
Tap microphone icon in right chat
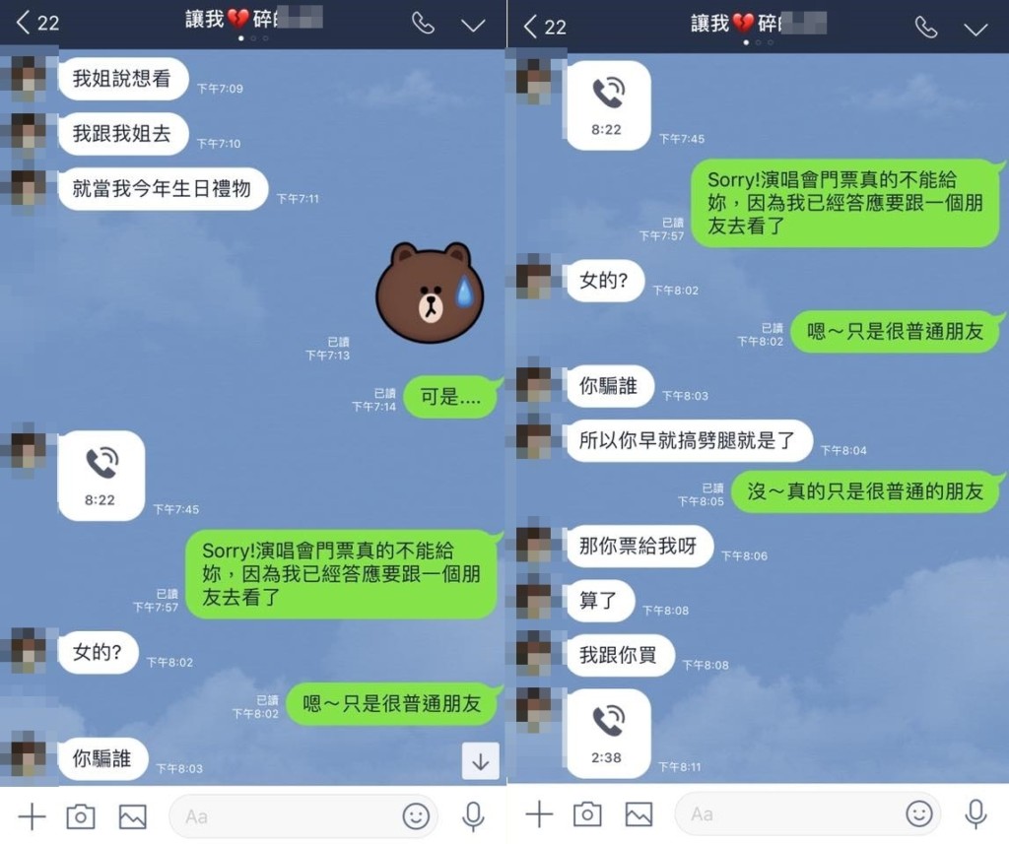click(x=975, y=813)
